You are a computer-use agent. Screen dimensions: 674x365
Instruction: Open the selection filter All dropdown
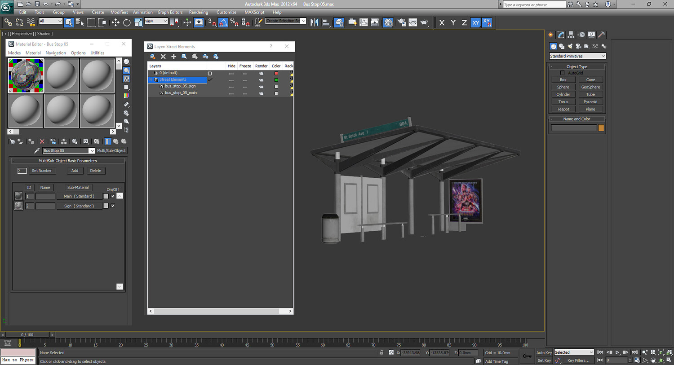click(x=51, y=21)
